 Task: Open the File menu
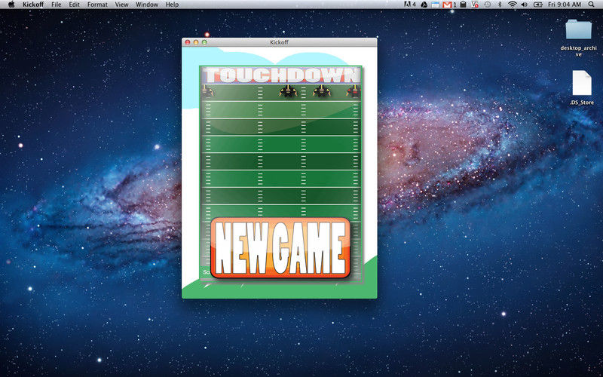point(56,5)
